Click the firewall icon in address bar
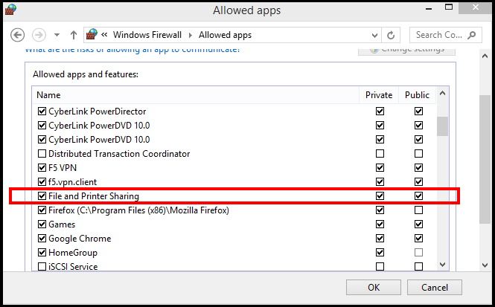The width and height of the screenshot is (495, 307). 92,34
